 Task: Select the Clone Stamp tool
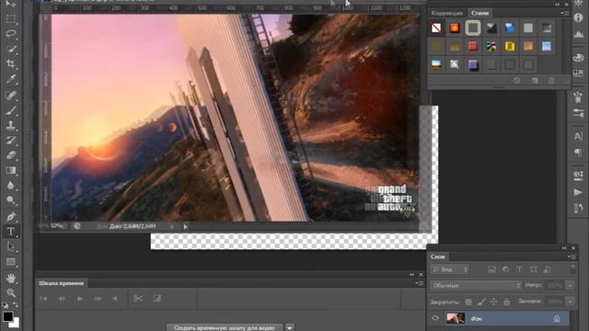(11, 125)
